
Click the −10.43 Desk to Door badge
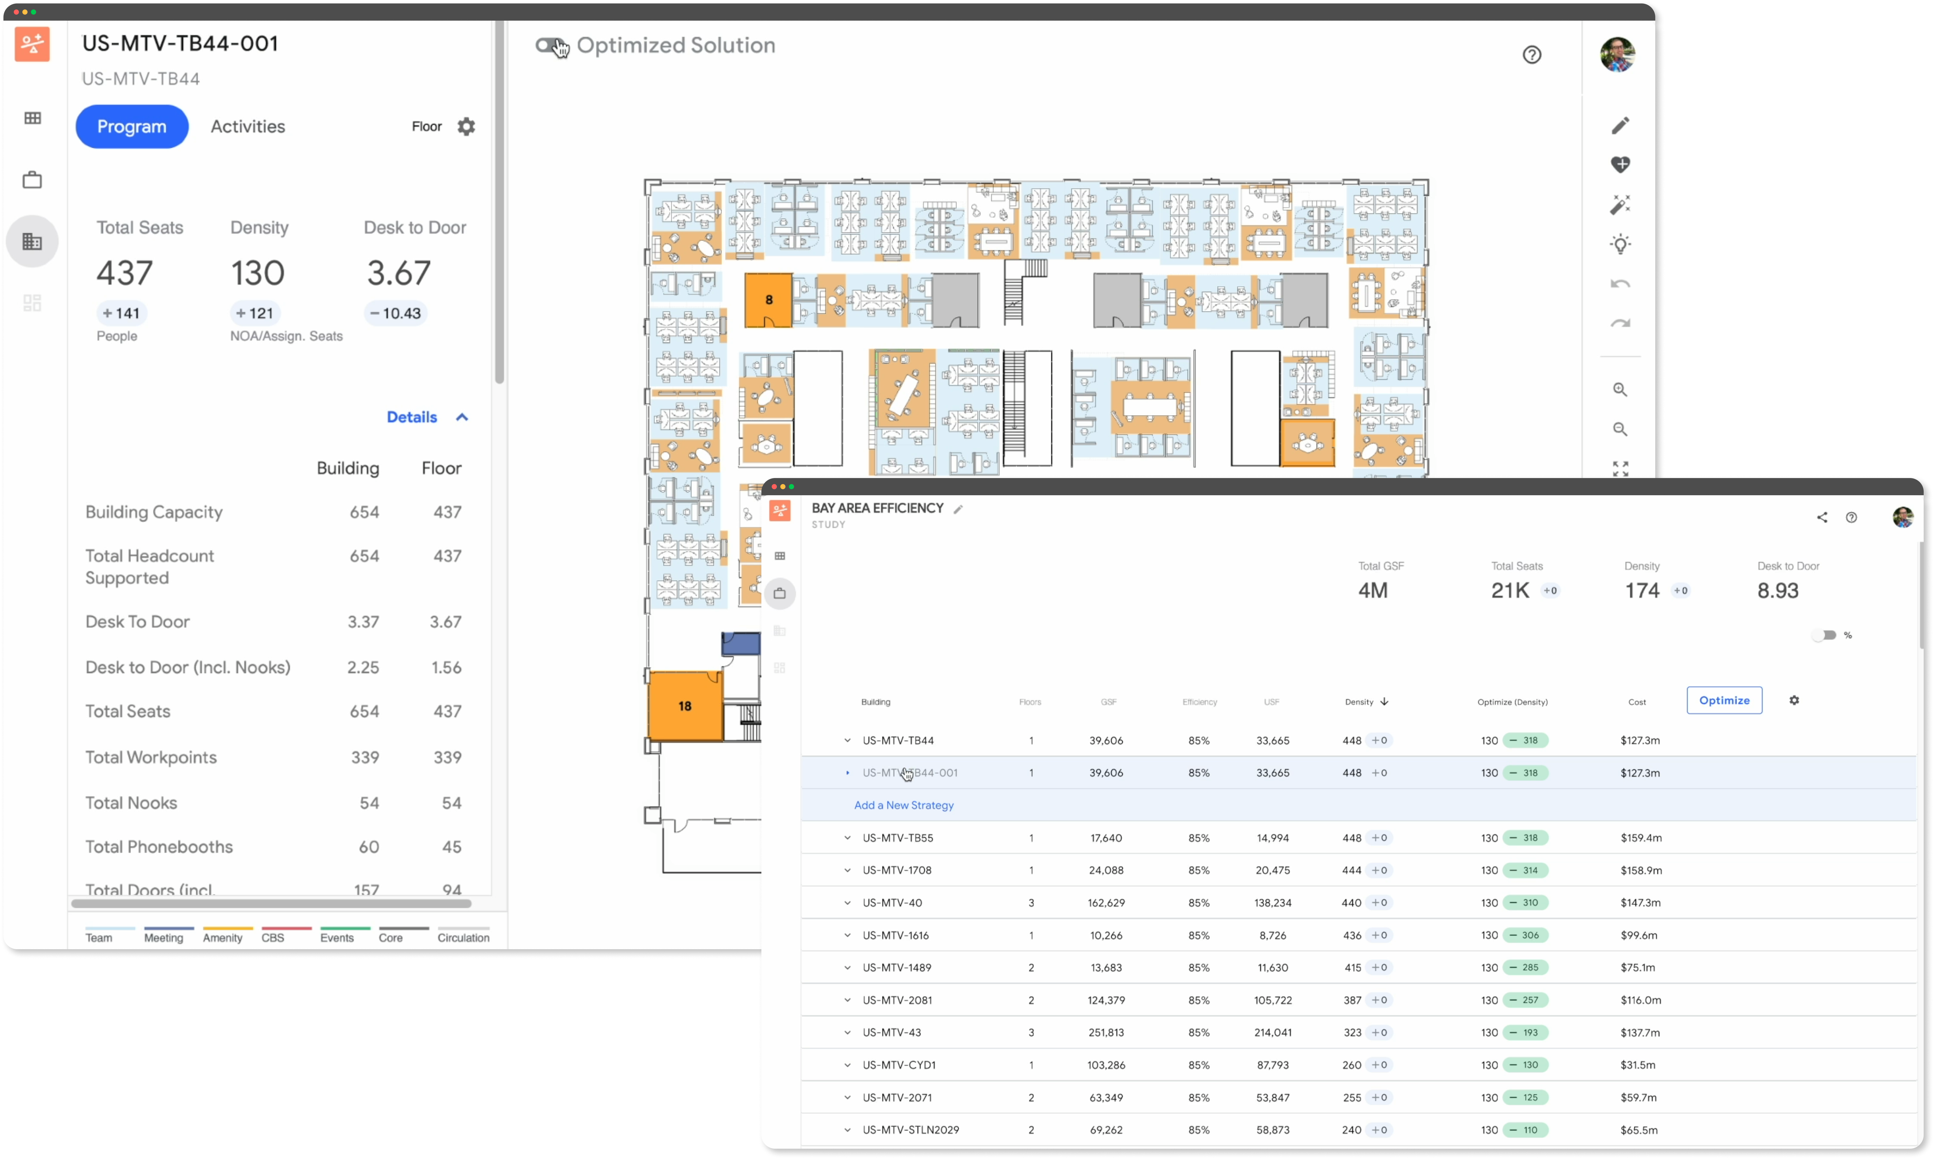coord(395,313)
